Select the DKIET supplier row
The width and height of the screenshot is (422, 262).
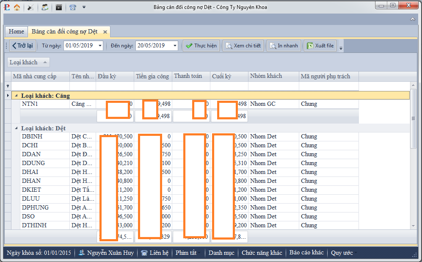[189, 190]
